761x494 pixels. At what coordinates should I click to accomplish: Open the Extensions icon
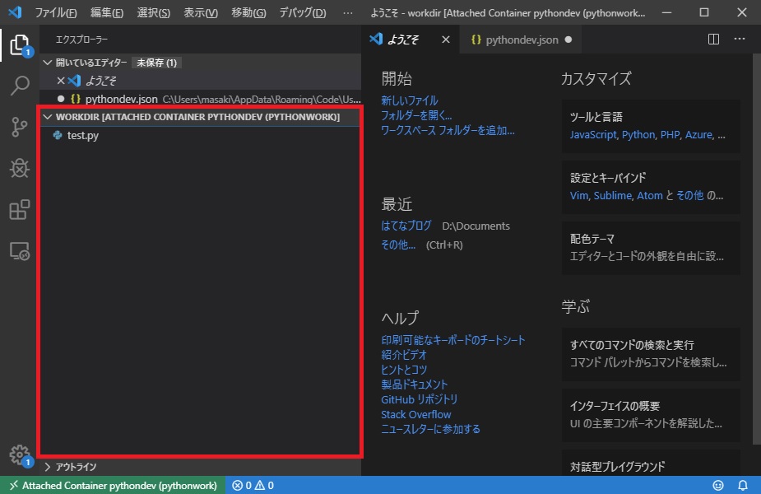click(20, 210)
